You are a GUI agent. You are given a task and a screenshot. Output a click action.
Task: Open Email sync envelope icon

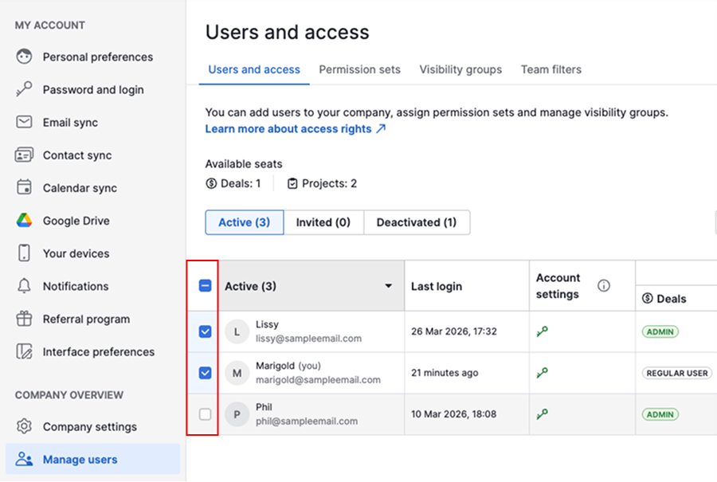coord(25,123)
